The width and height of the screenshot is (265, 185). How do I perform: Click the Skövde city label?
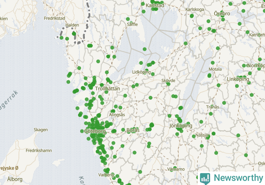click(x=168, y=81)
